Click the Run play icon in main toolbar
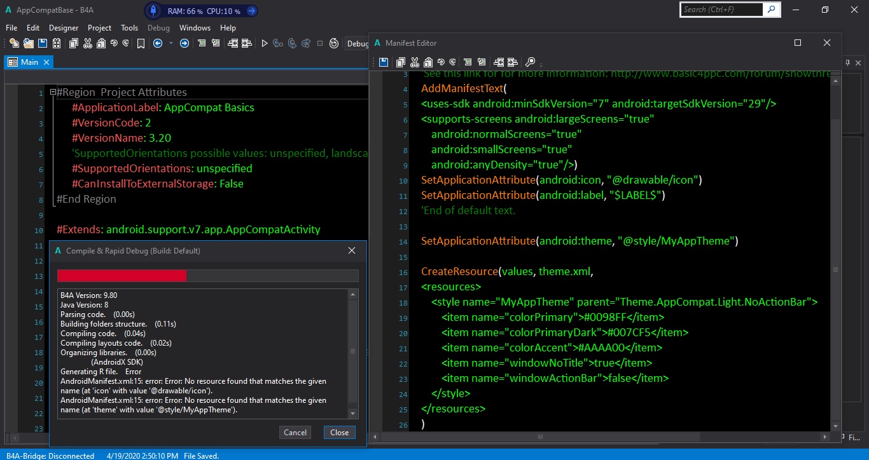The width and height of the screenshot is (869, 460). click(x=265, y=44)
